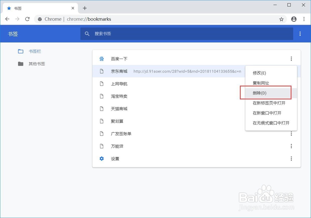Select the 天猫商城 bookmark title
Image resolution: width=311 pixels, height=218 pixels.
[119, 109]
